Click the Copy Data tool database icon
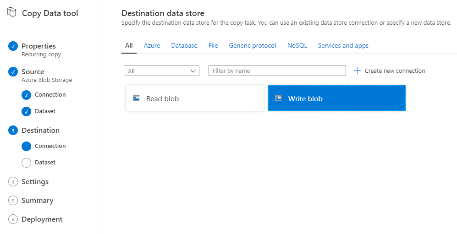This screenshot has width=457, height=234. pos(11,12)
